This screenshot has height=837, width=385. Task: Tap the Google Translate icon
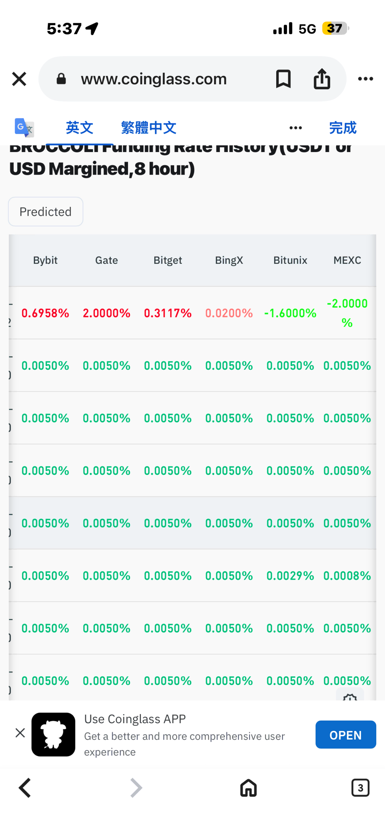tap(24, 128)
